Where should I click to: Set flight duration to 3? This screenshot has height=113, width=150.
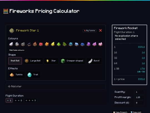31,100
